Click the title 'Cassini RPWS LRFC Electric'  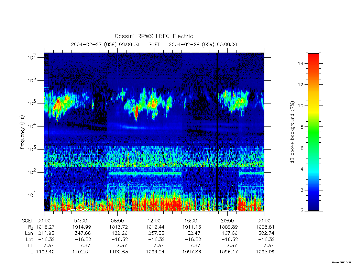154,36
